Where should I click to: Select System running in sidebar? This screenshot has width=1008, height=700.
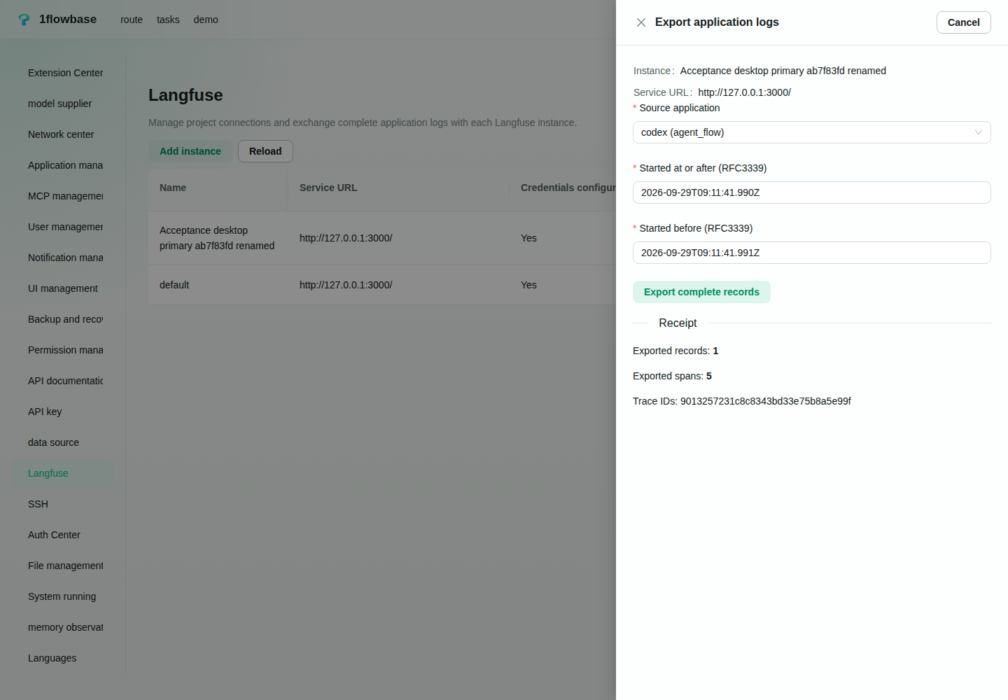coord(63,596)
